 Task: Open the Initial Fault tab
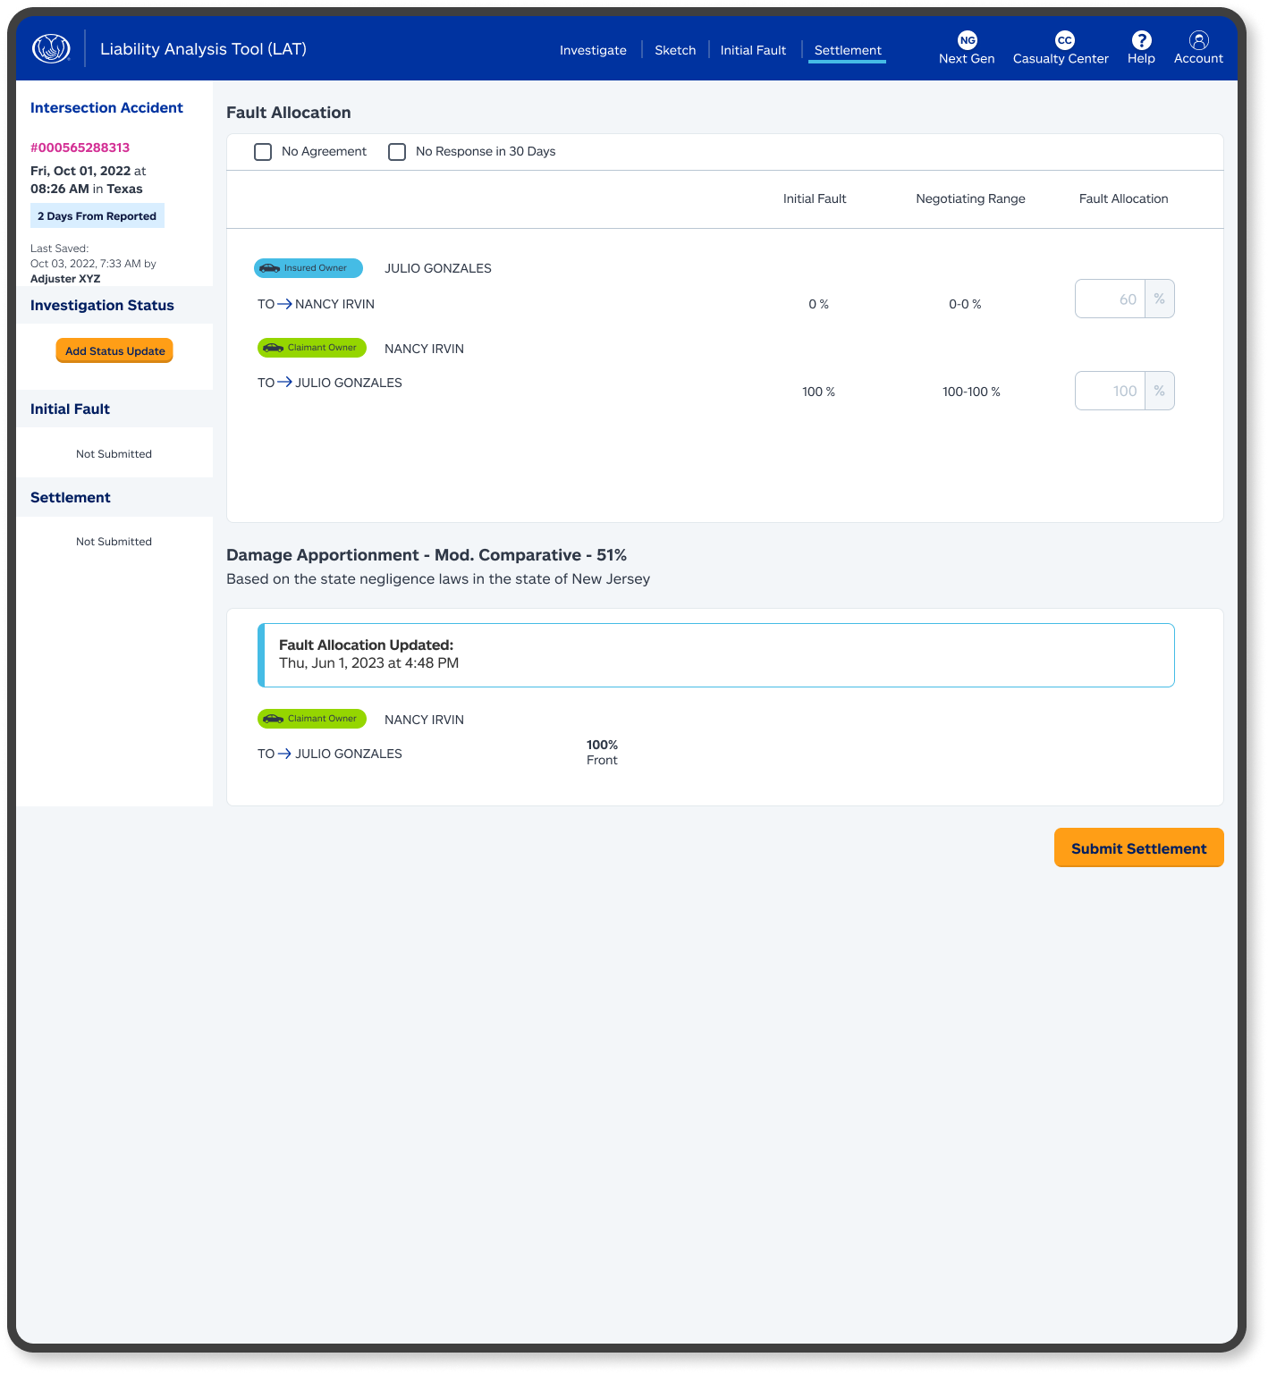pos(753,50)
